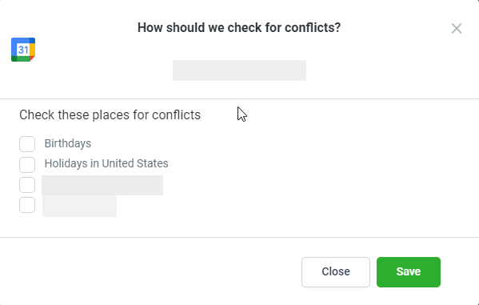Enable the Birthdays checkbox

click(27, 144)
